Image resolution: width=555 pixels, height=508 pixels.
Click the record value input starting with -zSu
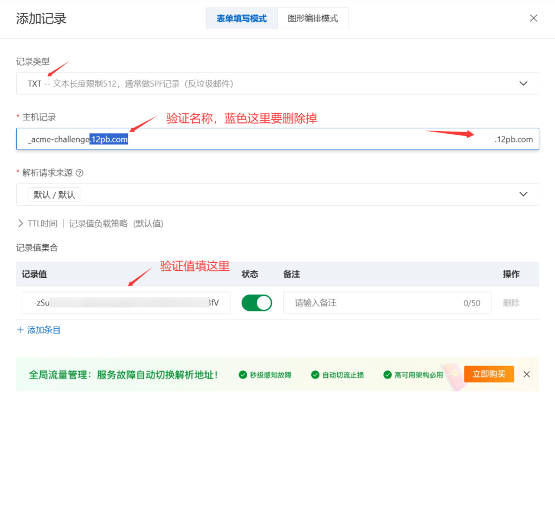pyautogui.click(x=126, y=303)
